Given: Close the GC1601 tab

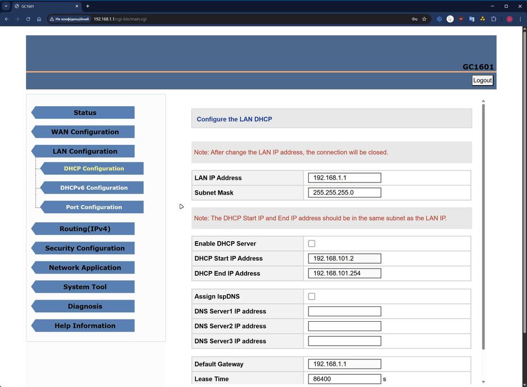Looking at the screenshot, I should [77, 6].
